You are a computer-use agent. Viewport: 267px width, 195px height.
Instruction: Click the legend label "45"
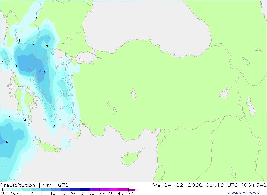coord(121,193)
